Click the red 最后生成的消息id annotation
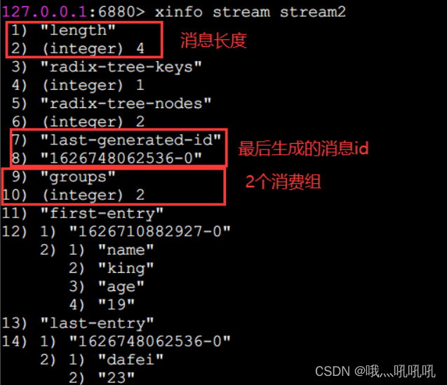 click(304, 149)
